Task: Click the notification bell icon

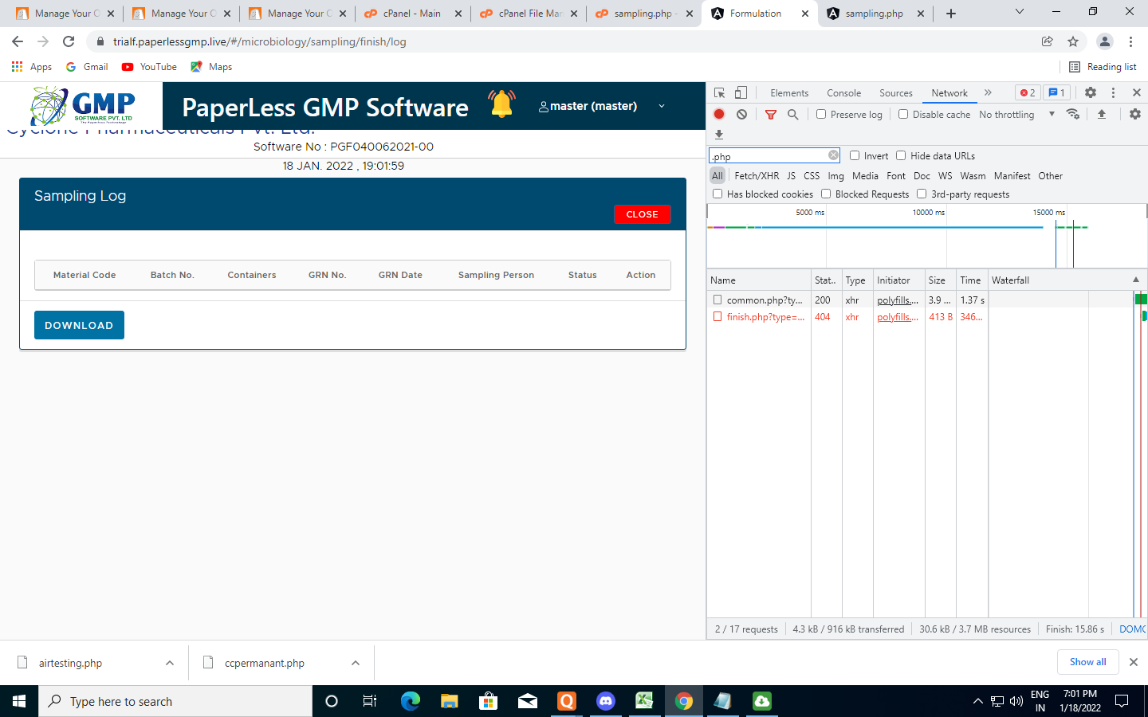Action: tap(501, 105)
